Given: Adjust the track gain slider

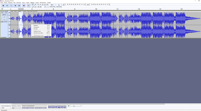Looking at the screenshot, I should coord(4,17).
